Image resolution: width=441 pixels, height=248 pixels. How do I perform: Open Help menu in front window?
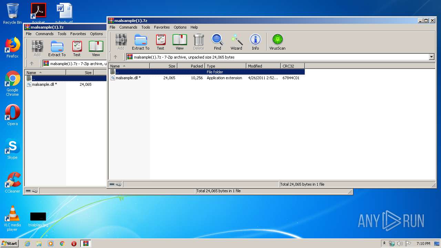coord(194,27)
